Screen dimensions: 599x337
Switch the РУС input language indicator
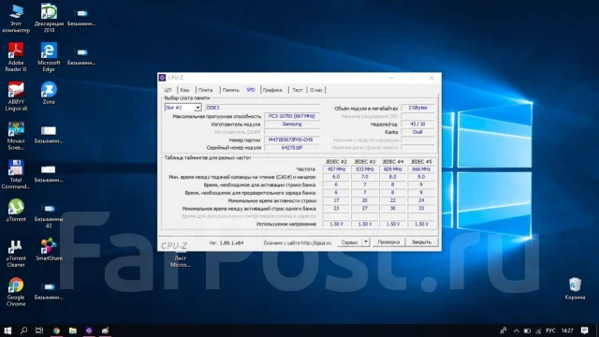(550, 330)
